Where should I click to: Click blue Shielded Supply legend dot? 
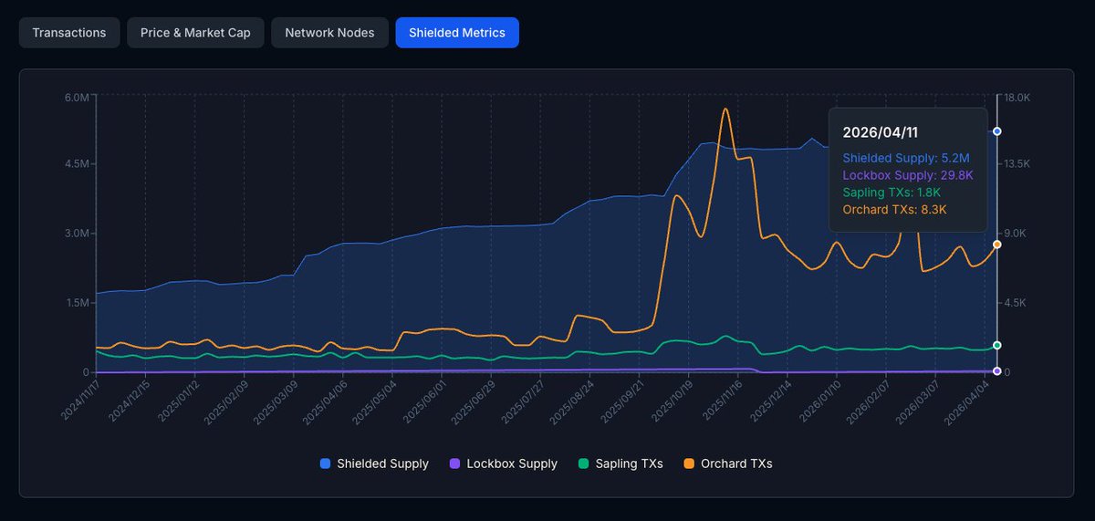(326, 464)
